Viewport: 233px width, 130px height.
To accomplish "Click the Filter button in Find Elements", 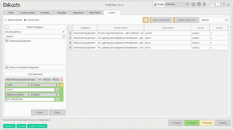I will pyautogui.click(x=57, y=112).
